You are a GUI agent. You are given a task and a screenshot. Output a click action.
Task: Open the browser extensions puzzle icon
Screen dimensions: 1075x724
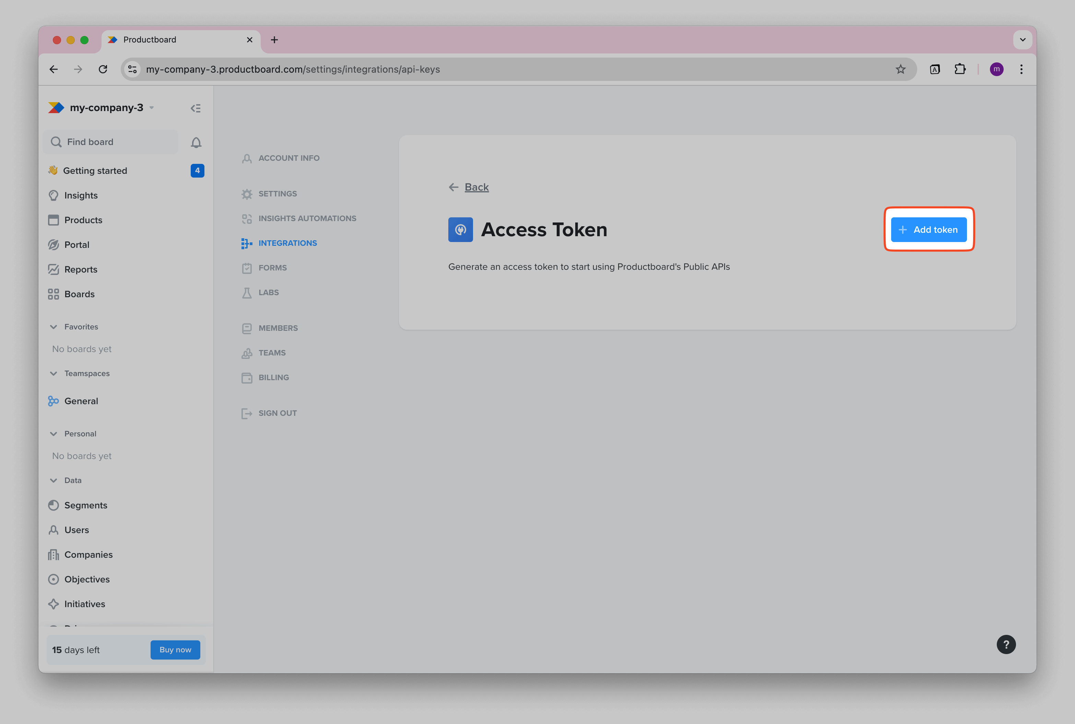(959, 69)
